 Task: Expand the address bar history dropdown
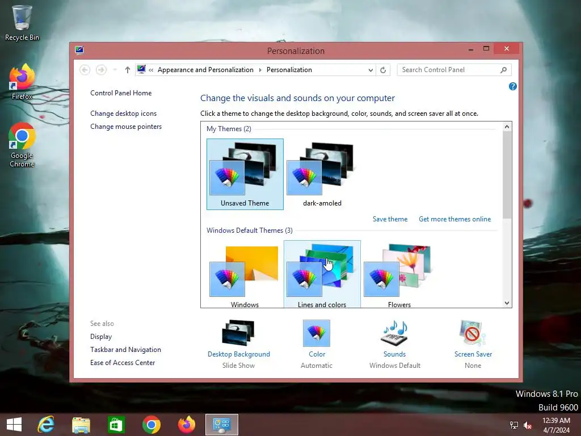pyautogui.click(x=371, y=70)
